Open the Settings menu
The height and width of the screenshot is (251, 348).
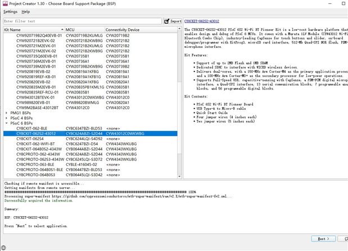point(11,12)
